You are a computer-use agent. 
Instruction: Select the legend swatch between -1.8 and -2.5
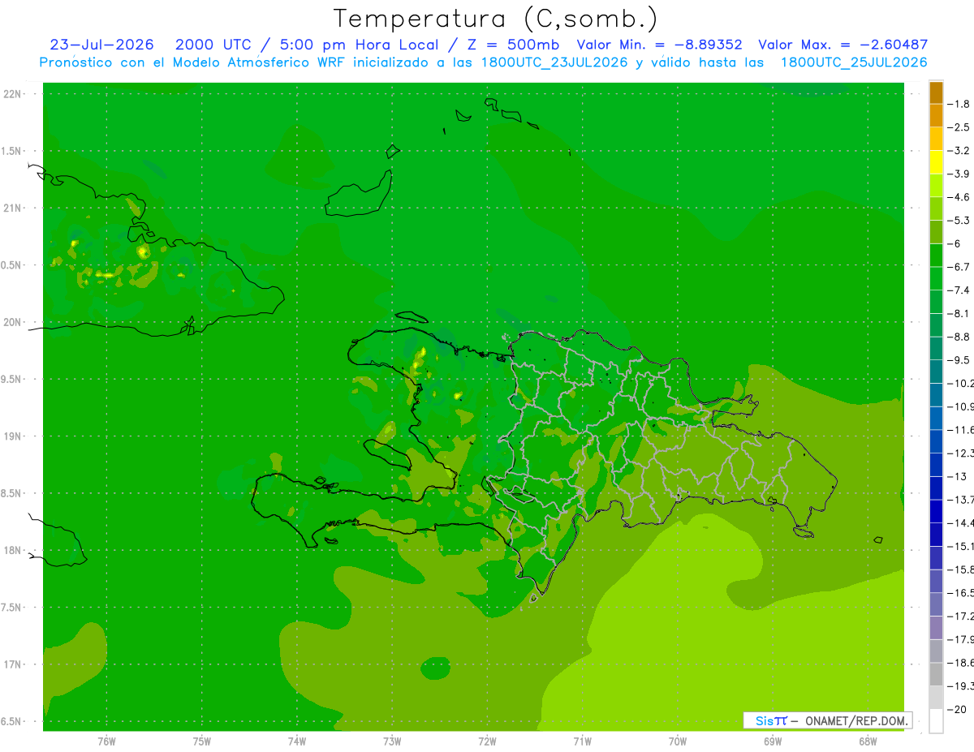click(x=936, y=116)
